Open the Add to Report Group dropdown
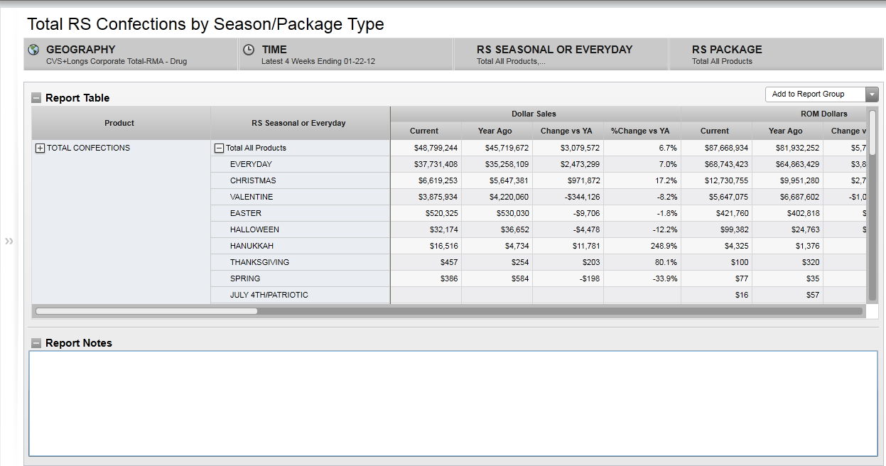This screenshot has width=886, height=466. 872,94
